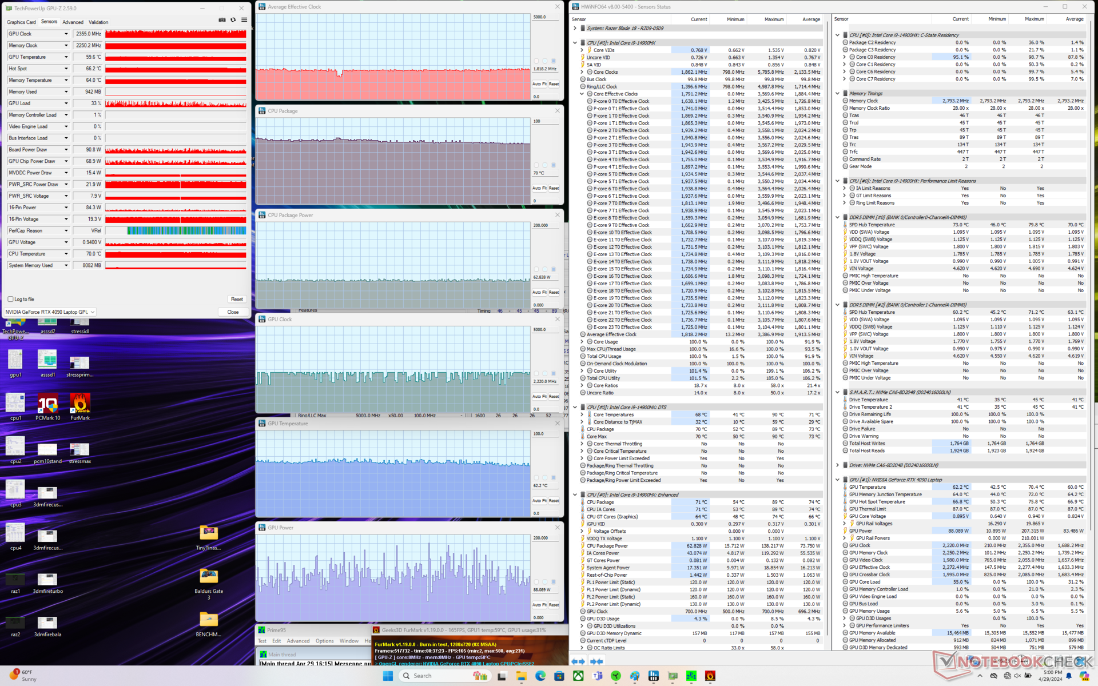Switch to the Validation tab
1098x686 pixels.
pyautogui.click(x=98, y=22)
